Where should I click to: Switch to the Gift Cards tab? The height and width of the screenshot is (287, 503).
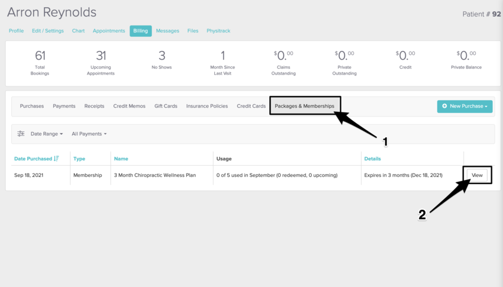166,106
